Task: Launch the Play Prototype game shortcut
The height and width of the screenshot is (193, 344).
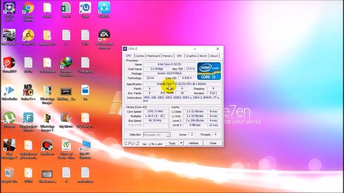Action: 9,149
